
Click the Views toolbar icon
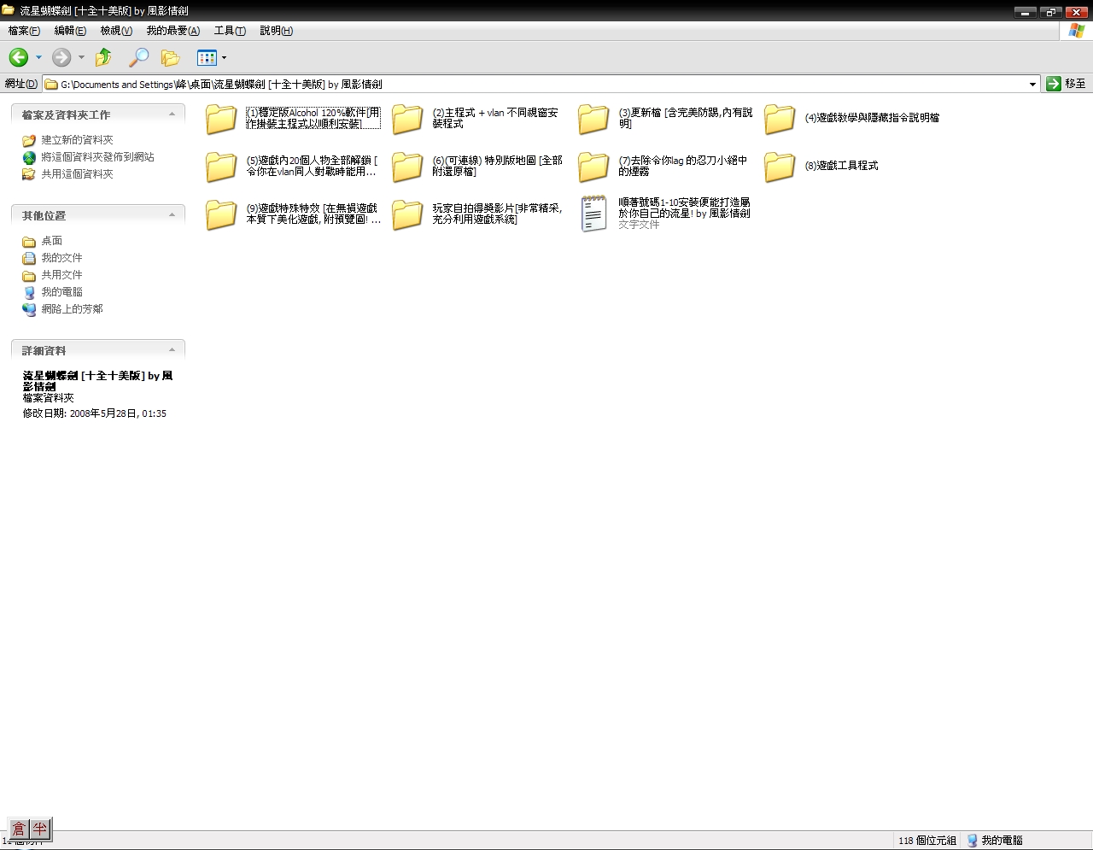coord(207,57)
